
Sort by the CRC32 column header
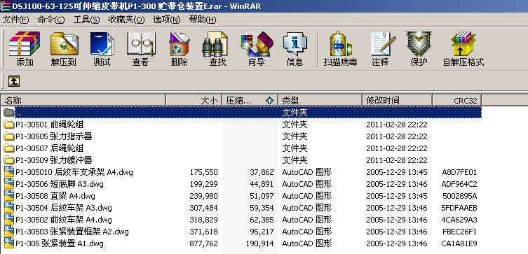[x=457, y=100]
